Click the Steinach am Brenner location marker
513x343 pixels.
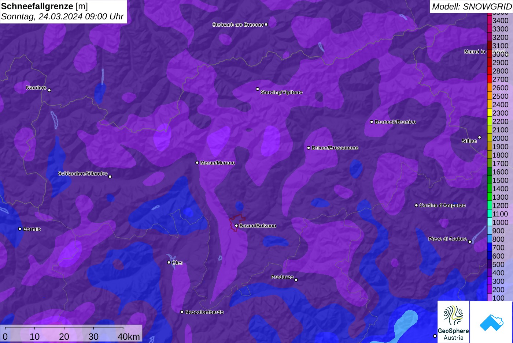[x=266, y=24]
